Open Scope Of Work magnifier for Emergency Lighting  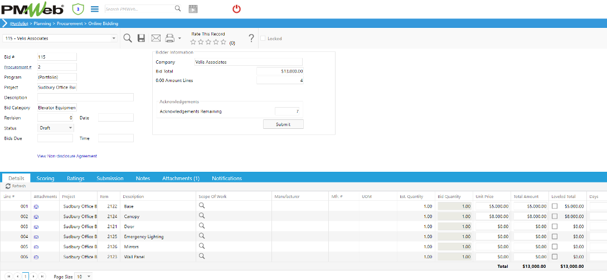202,236
